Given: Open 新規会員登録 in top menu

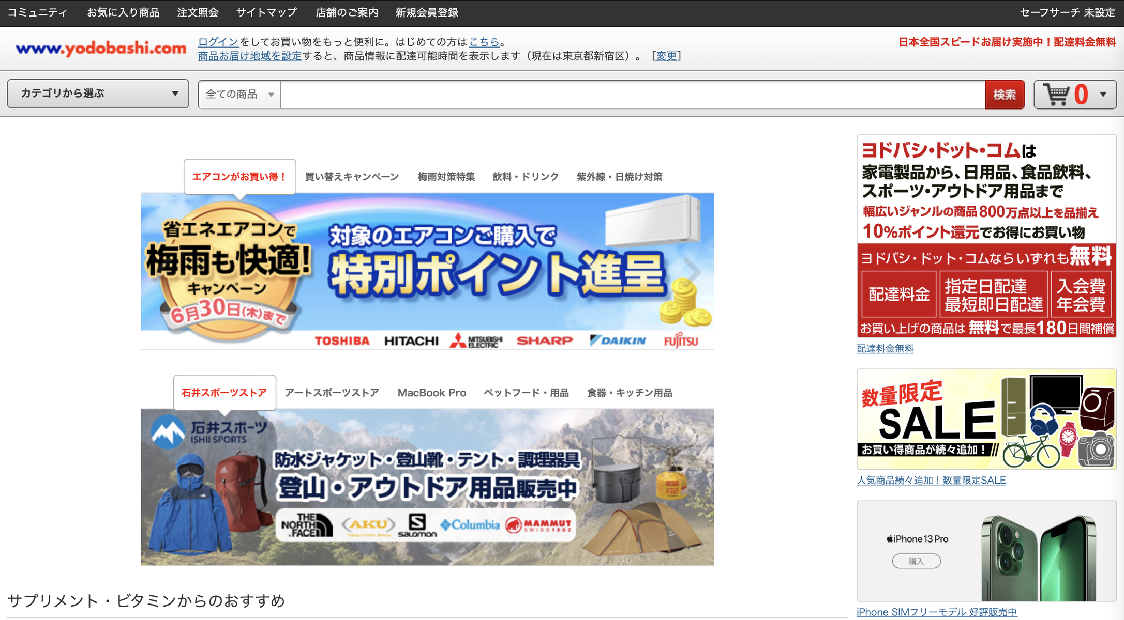Looking at the screenshot, I should pyautogui.click(x=427, y=12).
